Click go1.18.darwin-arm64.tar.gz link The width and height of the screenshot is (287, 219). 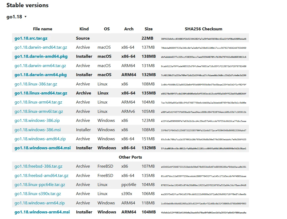point(40,66)
